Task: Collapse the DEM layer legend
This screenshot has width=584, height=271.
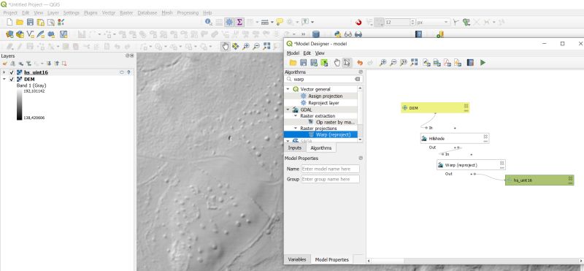Action: click(x=4, y=80)
